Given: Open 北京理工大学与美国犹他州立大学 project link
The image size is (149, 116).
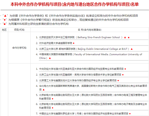Looking at the screenshot, I should pyautogui.click(x=78, y=80).
